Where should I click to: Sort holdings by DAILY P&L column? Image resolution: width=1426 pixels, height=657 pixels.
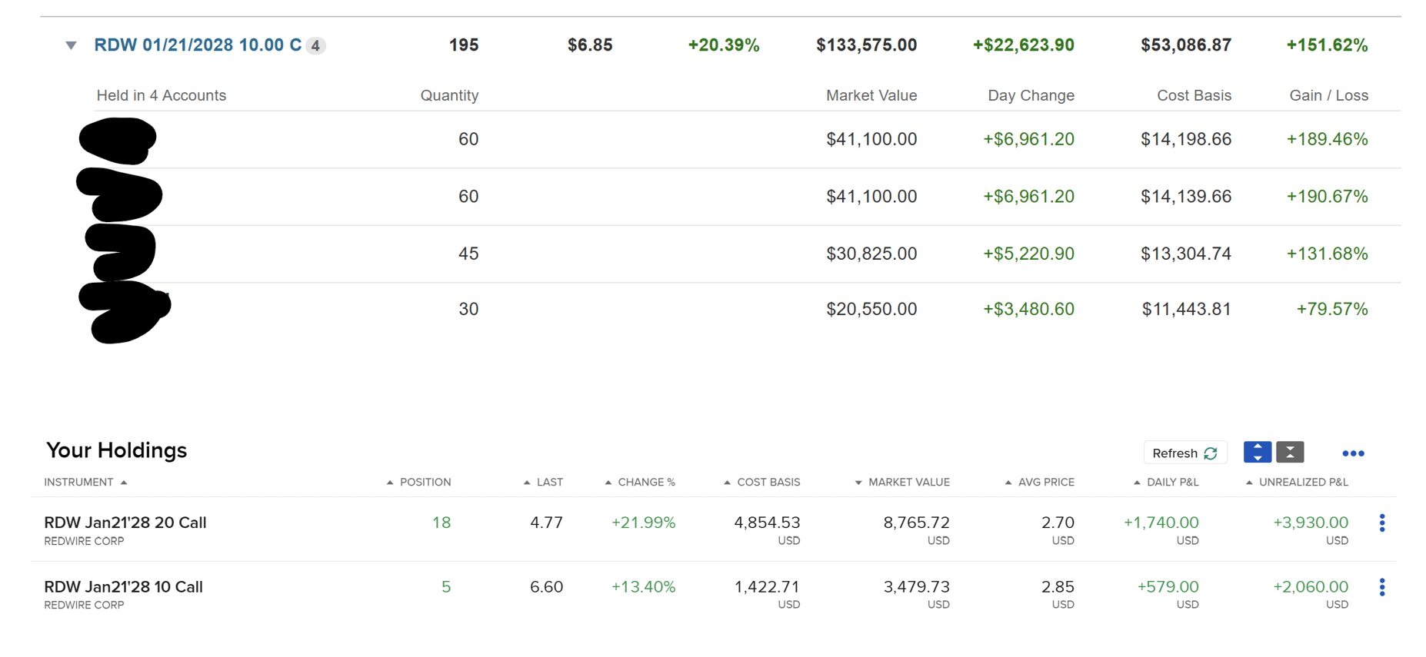(1172, 483)
